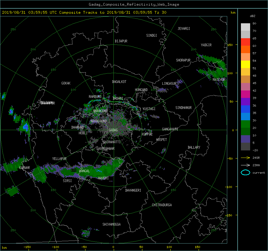The image size is (268, 251).
Task: Pick the yellow 51-54 dBZ color swatch
Action: coord(245,64)
